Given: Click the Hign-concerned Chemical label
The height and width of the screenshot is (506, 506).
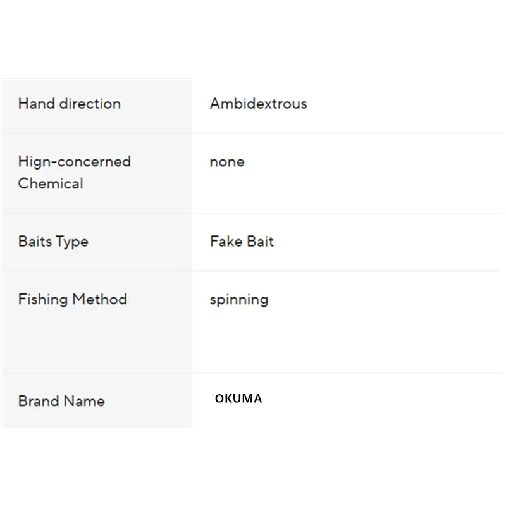Looking at the screenshot, I should [x=74, y=173].
